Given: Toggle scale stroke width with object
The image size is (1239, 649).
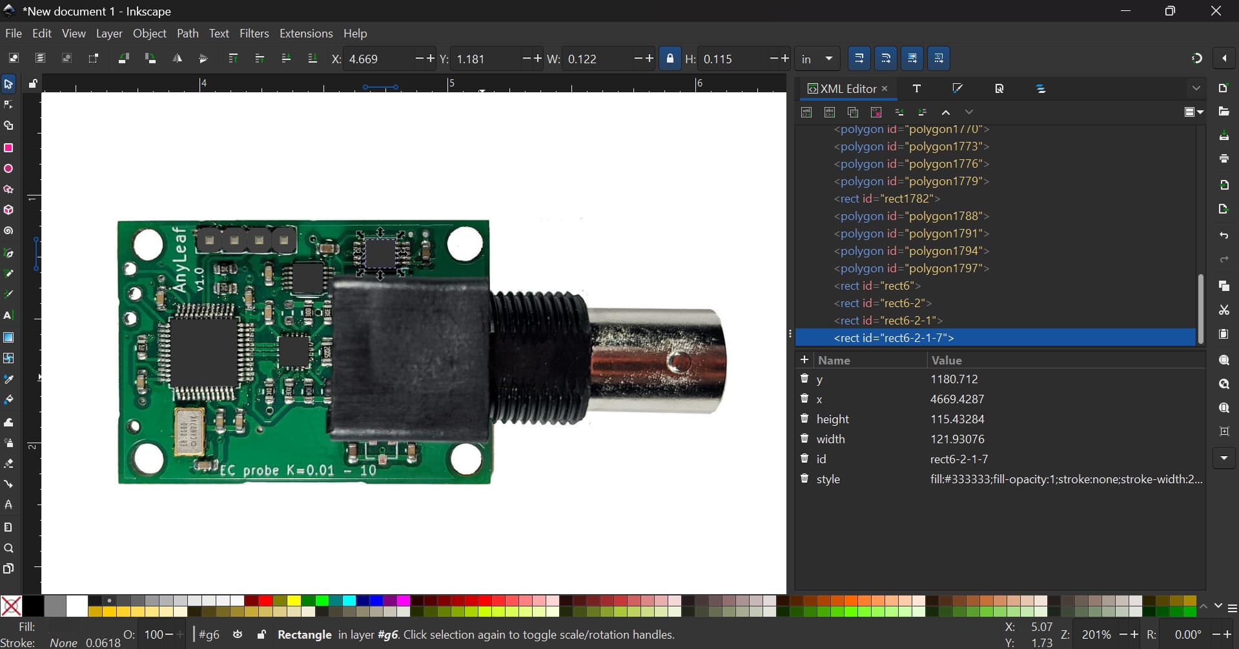Looking at the screenshot, I should coord(859,59).
